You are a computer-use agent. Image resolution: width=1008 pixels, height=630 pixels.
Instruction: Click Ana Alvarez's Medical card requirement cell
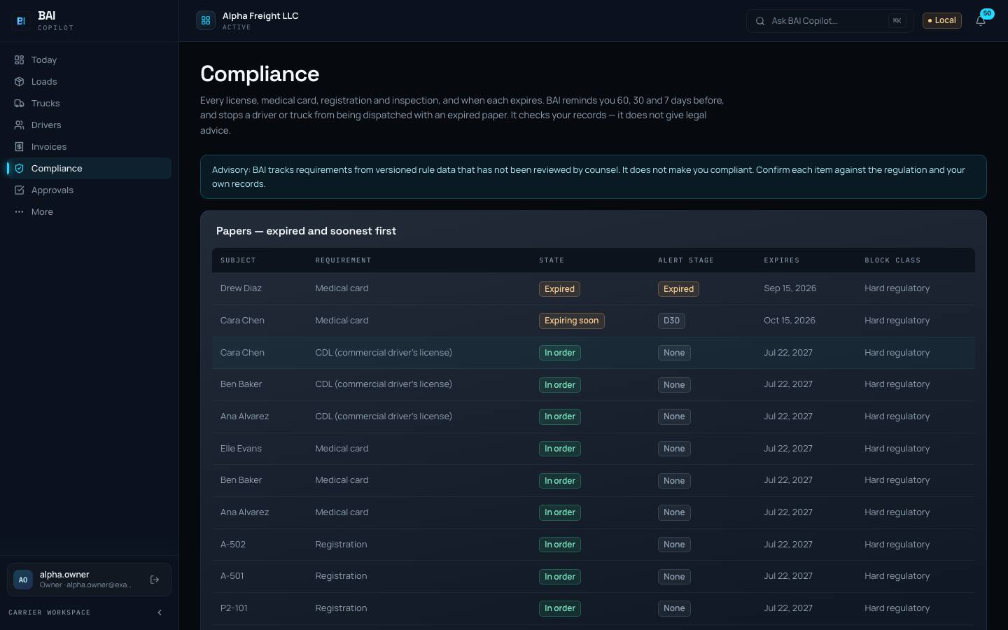click(x=342, y=512)
